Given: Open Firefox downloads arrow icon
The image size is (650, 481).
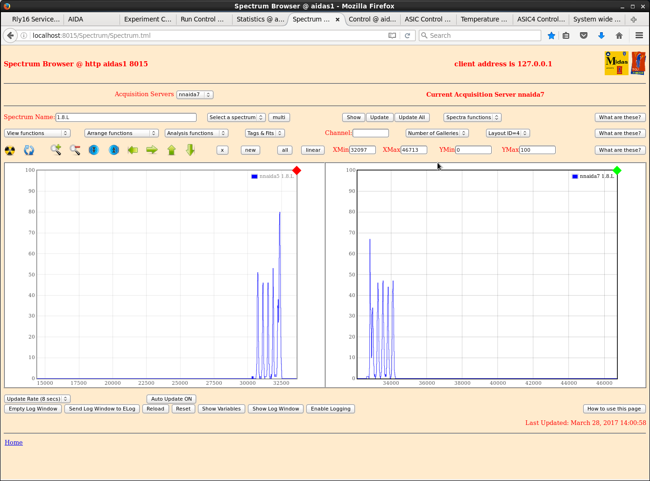Looking at the screenshot, I should 601,35.
